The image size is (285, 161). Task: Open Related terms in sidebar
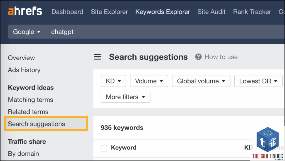(x=28, y=112)
